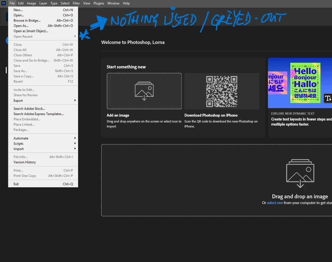Image resolution: width=332 pixels, height=262 pixels.
Task: Click greyed Close All entry
Action: click(x=43, y=50)
